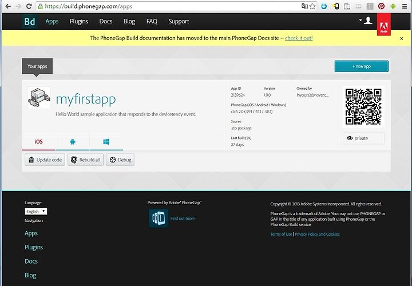Open Support in the top navigation
Viewport: 412px width, 286px height.
[x=179, y=21]
